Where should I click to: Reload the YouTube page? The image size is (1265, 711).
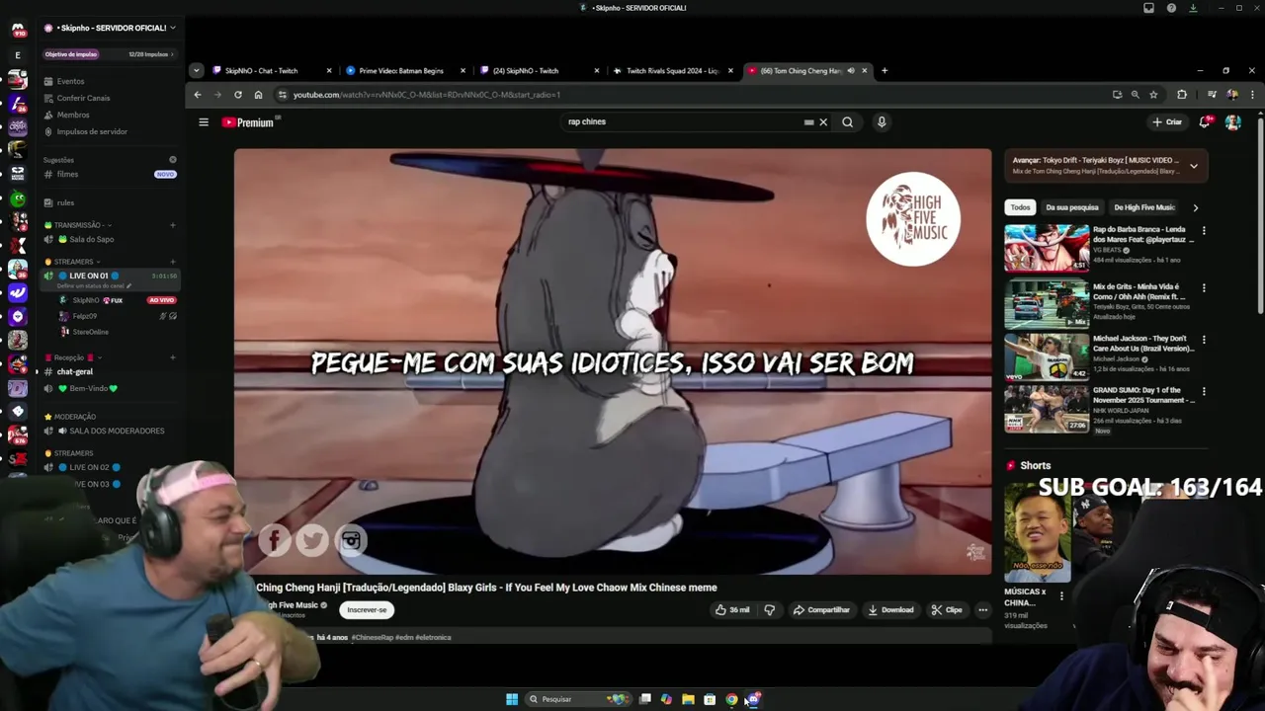(x=238, y=95)
